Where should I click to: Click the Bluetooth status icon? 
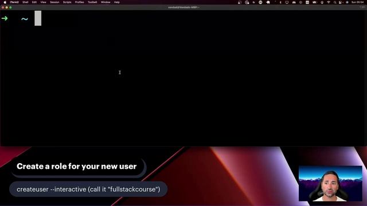click(x=280, y=2)
